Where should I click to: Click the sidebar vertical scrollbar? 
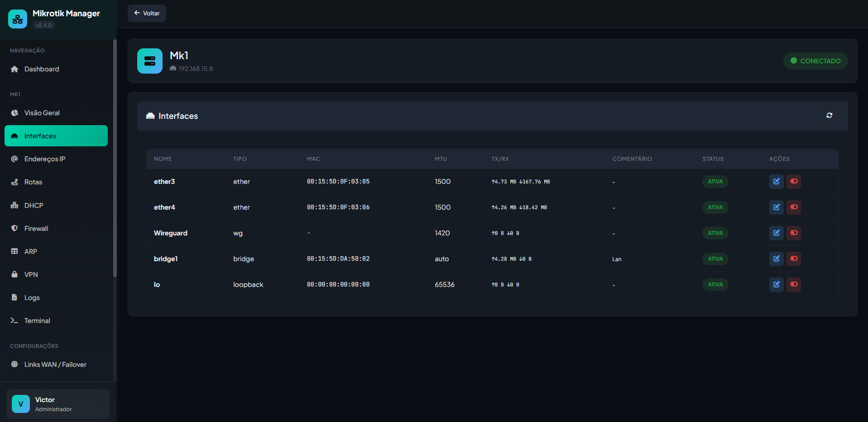click(x=115, y=158)
